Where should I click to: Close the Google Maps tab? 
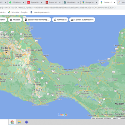point(96,2)
